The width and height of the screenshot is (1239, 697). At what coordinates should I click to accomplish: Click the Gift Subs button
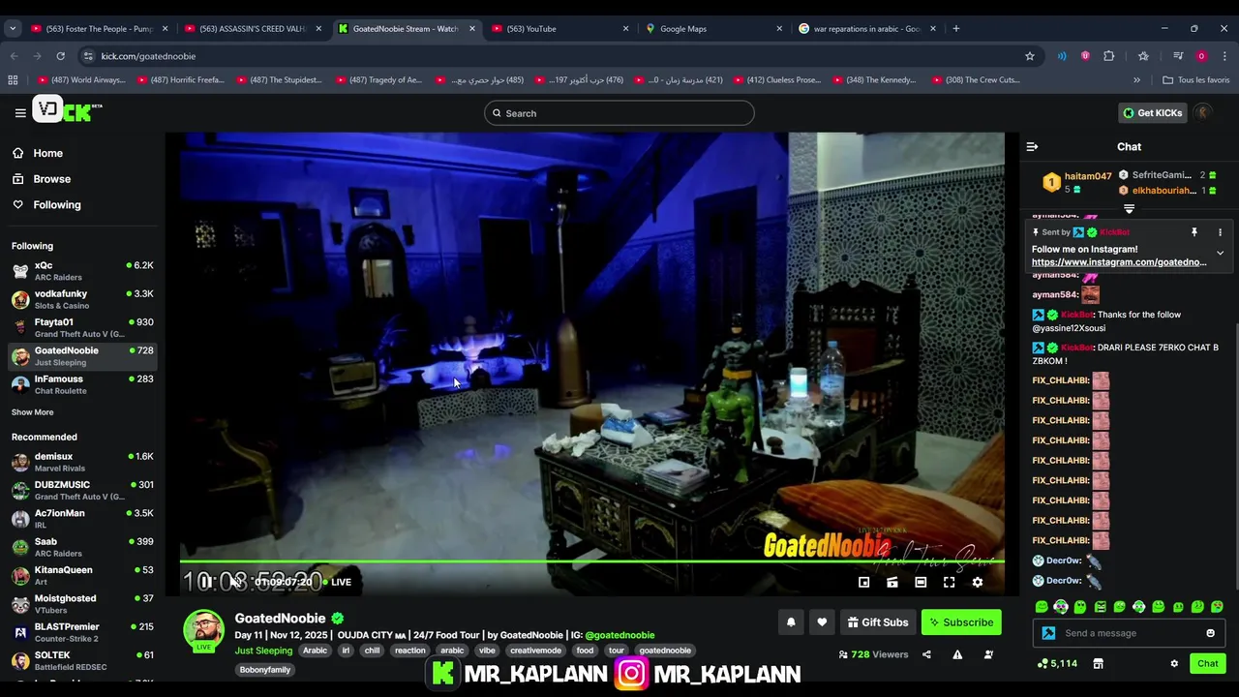pyautogui.click(x=877, y=622)
